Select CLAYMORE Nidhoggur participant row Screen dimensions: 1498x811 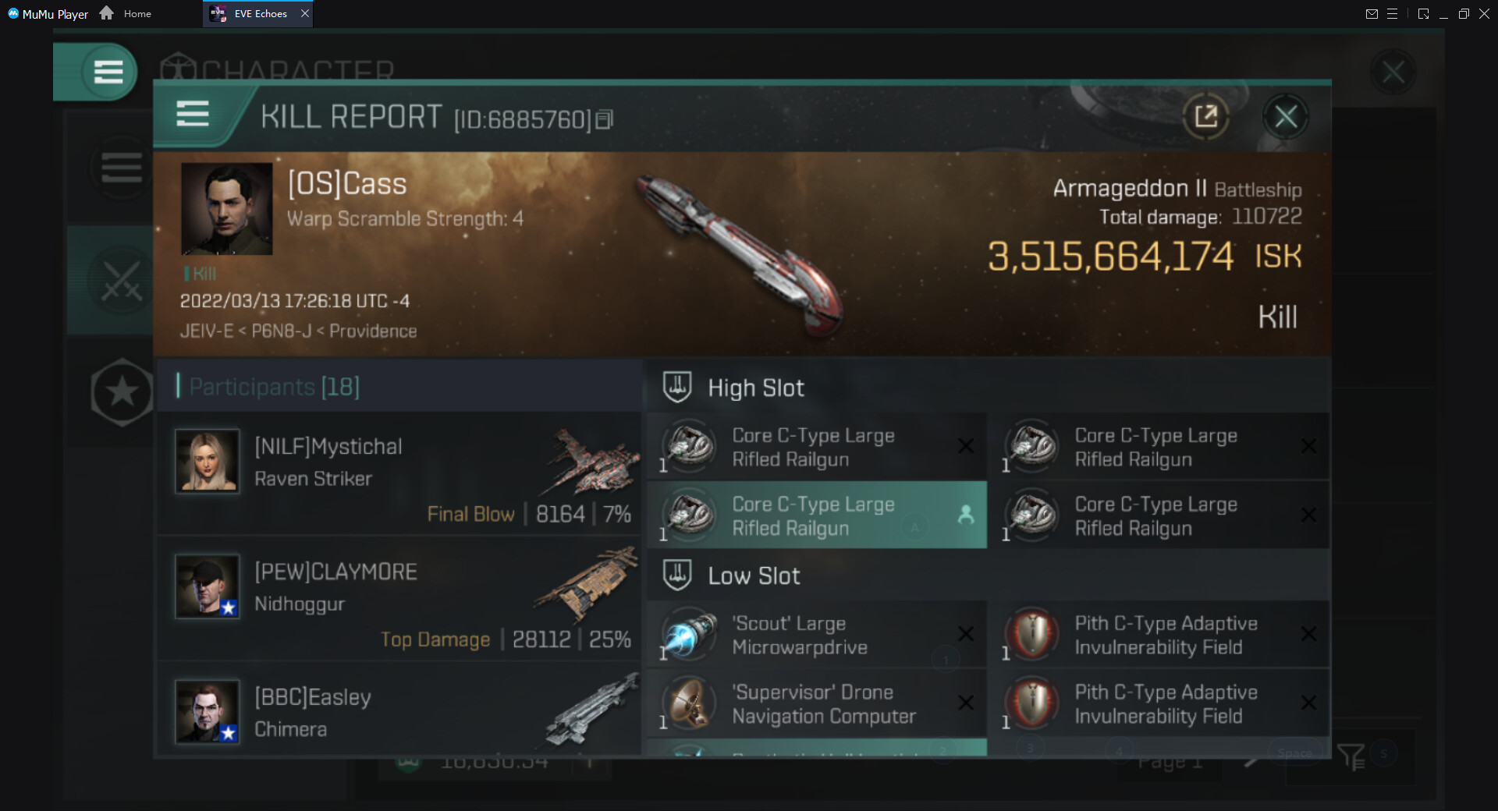[x=399, y=598]
